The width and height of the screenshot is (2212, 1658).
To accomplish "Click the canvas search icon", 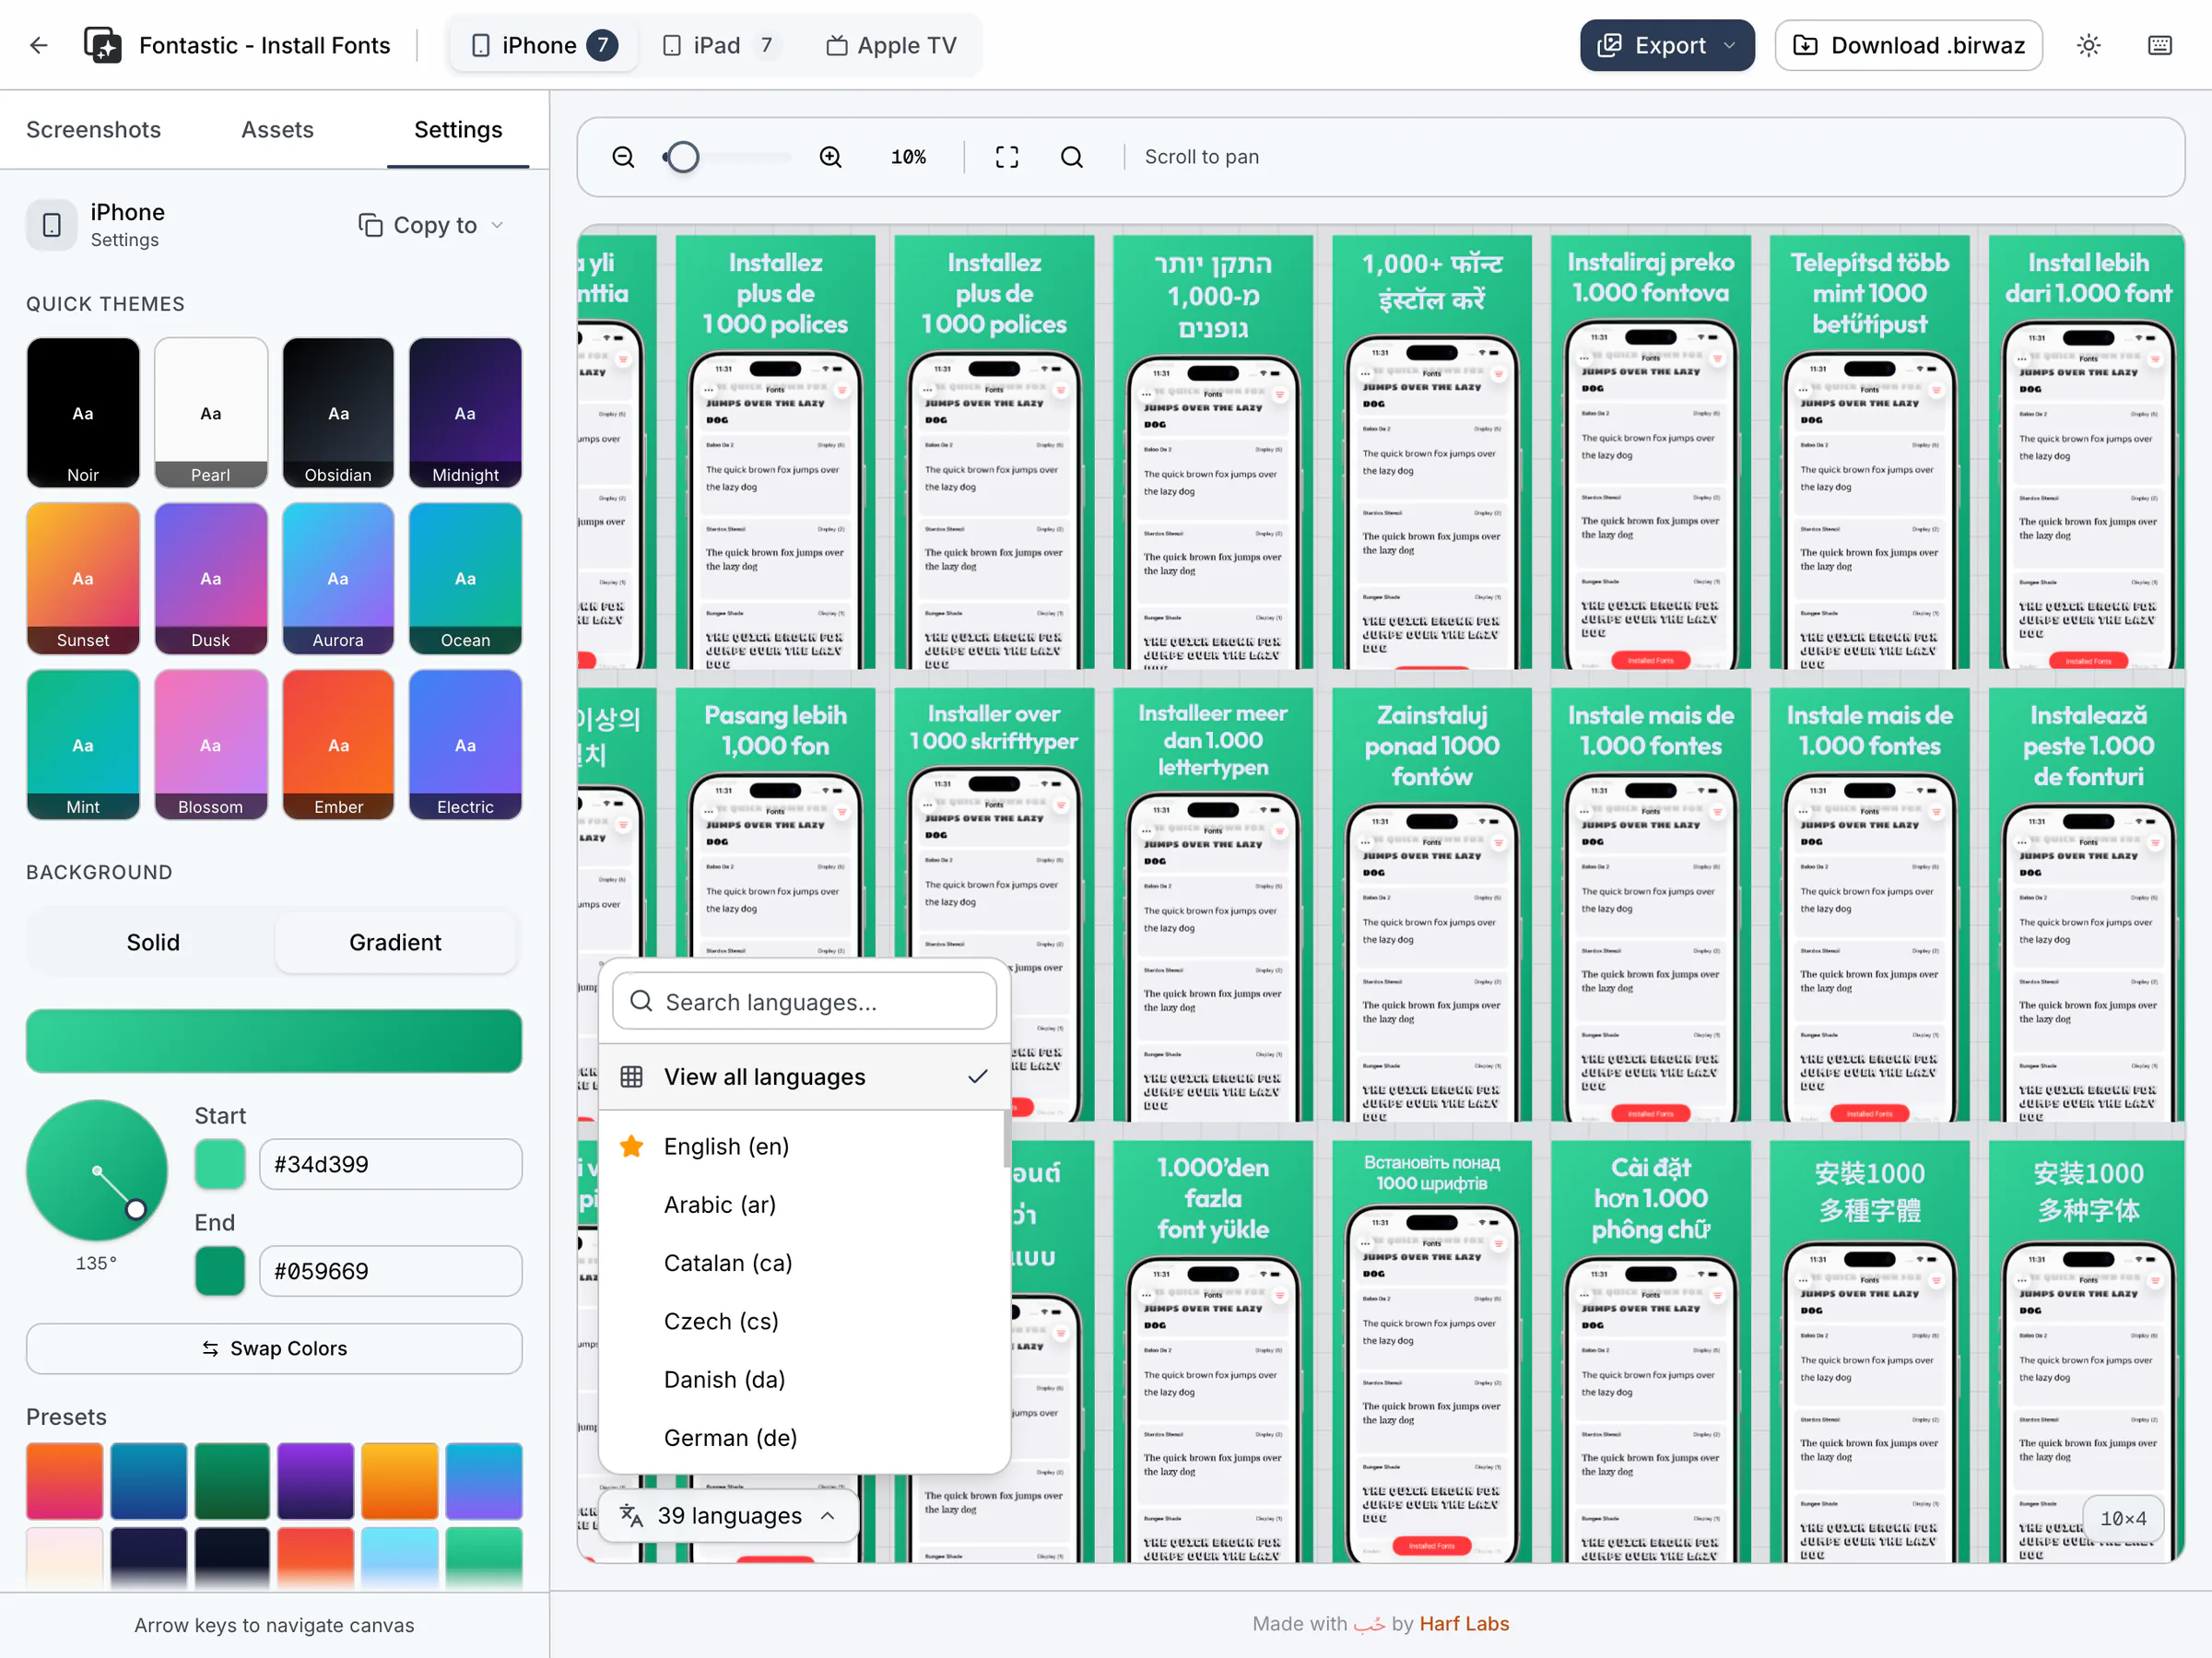I will click(x=1071, y=157).
